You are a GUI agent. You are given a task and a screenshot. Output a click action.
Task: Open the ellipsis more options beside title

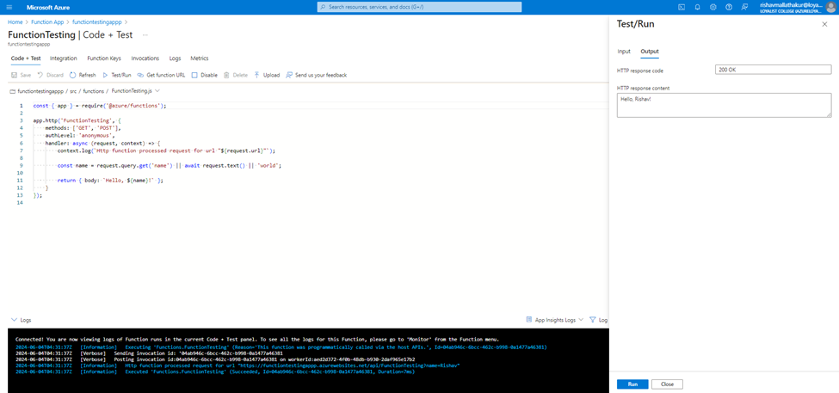(145, 35)
